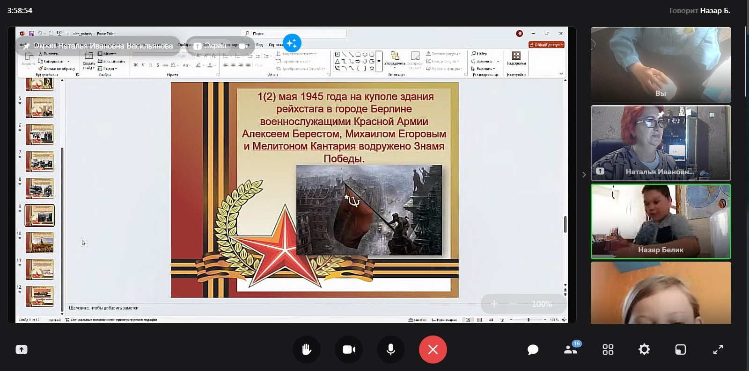Image resolution: width=749 pixels, height=371 pixels.
Task: Toggle italic (К) formatting
Action: click(143, 65)
